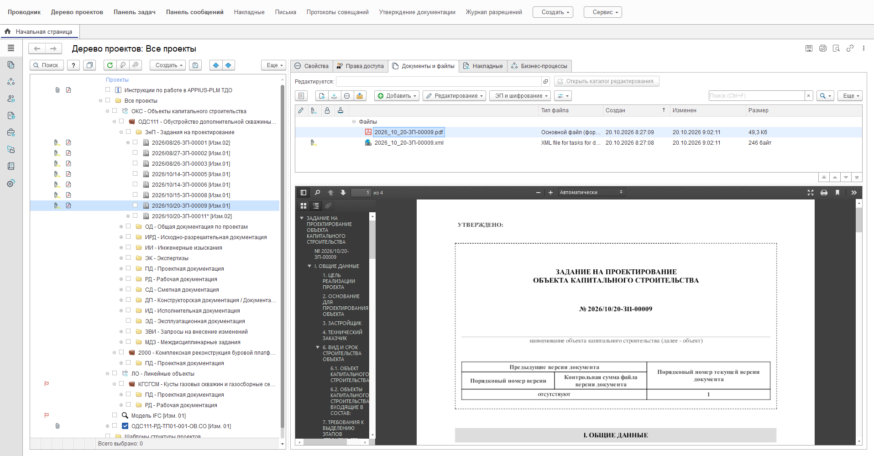Open the Редактирование button menu

pyautogui.click(x=454, y=96)
